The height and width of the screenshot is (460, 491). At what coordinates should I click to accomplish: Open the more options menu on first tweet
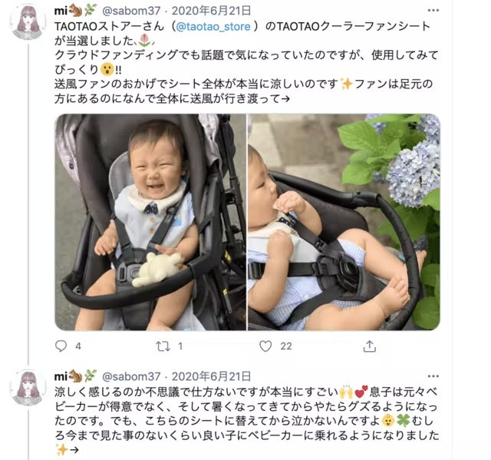coord(433,10)
